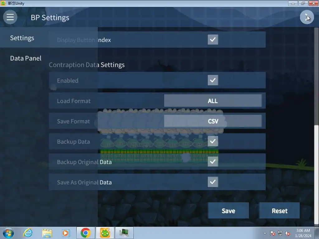
Task: Open the clock showing 3:06 AM
Action: pos(303,233)
